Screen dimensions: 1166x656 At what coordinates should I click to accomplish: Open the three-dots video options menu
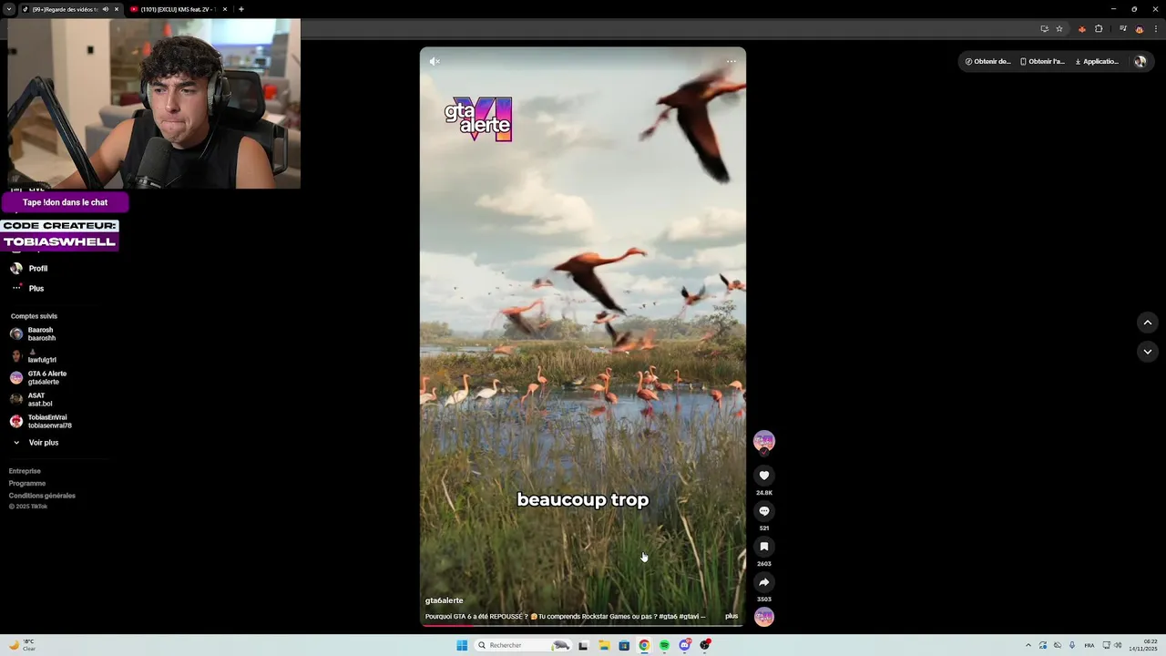731,61
